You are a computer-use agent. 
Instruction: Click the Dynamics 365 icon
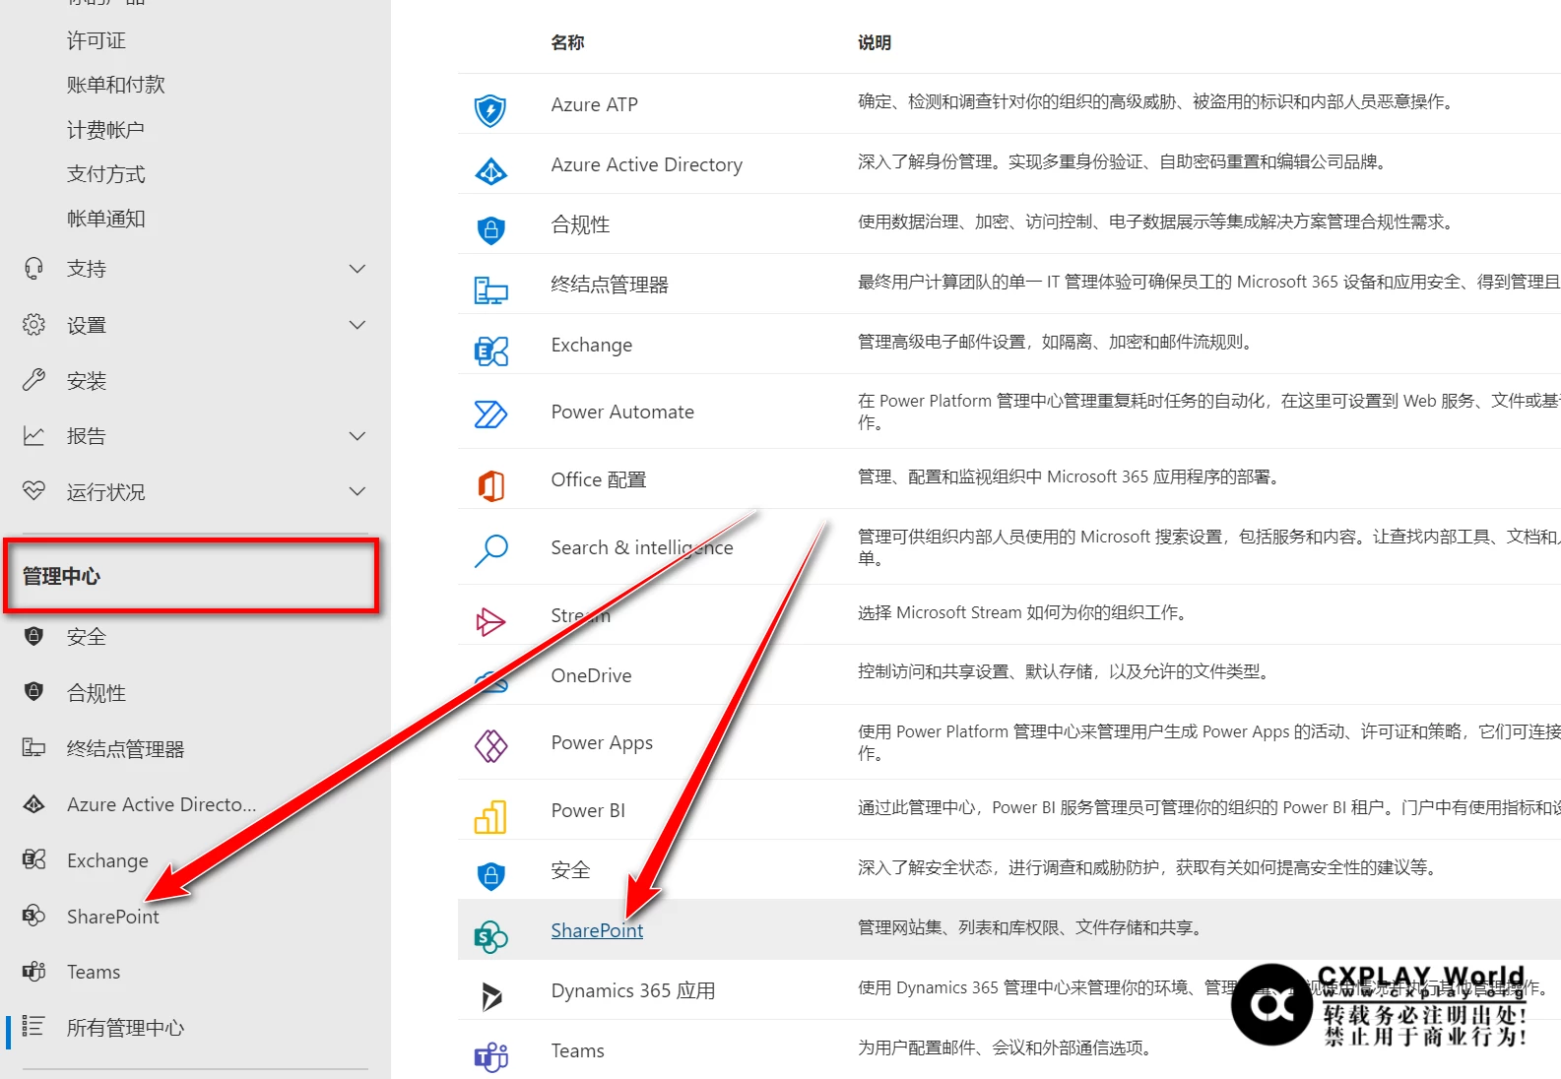tap(490, 996)
